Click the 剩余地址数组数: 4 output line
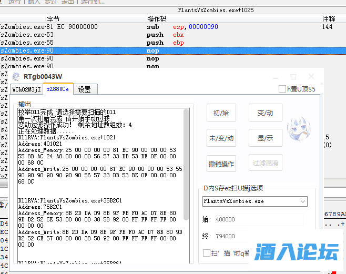The height and width of the screenshot is (274, 346). pos(75,125)
